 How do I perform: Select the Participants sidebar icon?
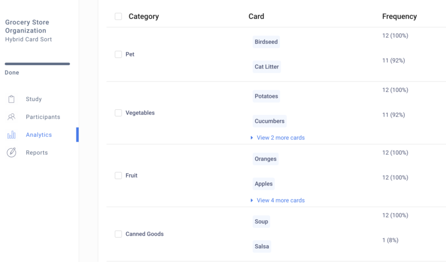click(11, 116)
